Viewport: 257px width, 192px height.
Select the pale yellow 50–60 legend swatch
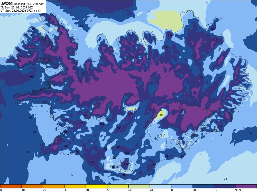tap(118, 186)
